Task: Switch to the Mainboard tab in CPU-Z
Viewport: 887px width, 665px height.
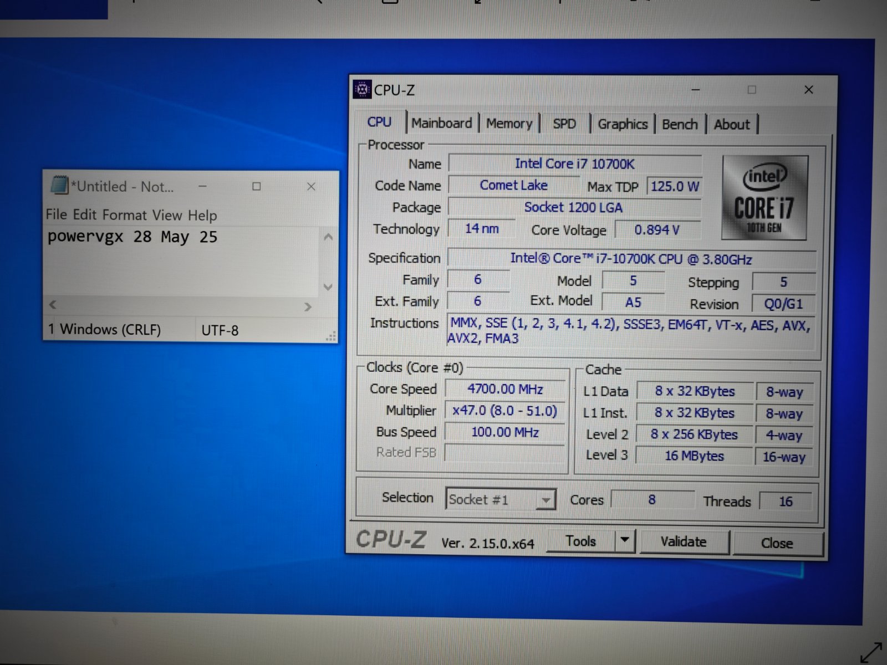Action: pyautogui.click(x=442, y=123)
